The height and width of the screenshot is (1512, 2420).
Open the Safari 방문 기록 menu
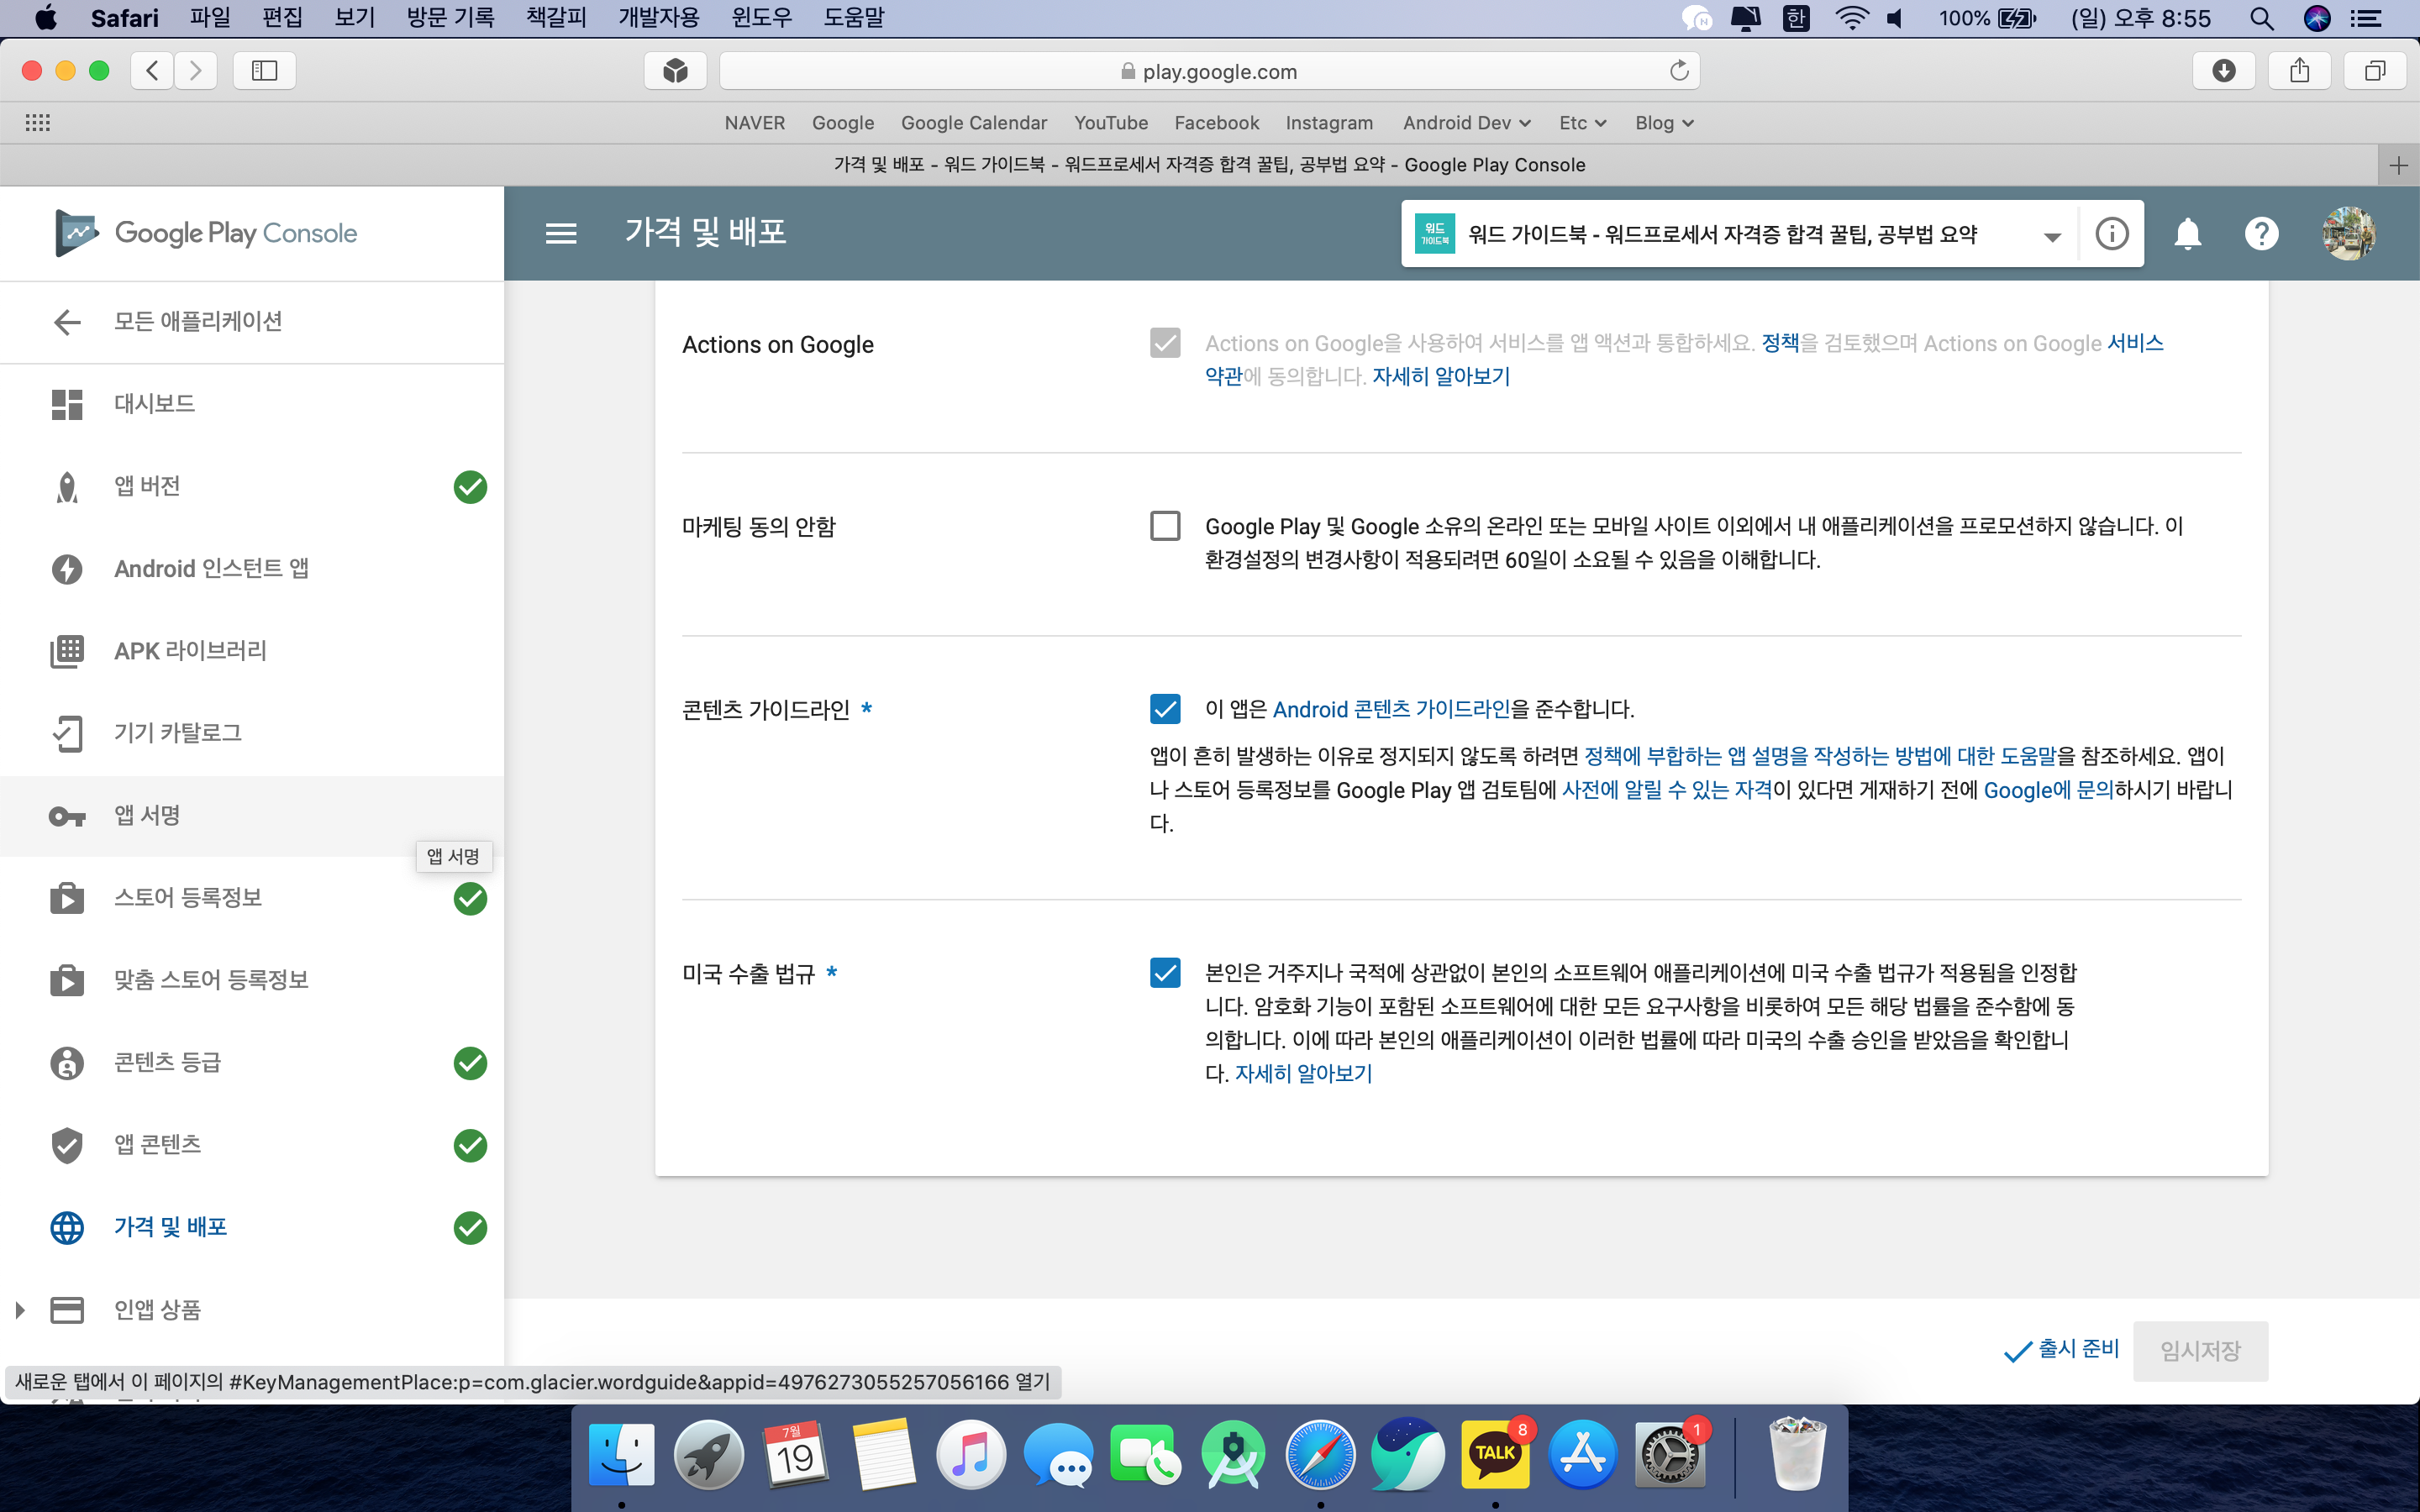[x=450, y=18]
